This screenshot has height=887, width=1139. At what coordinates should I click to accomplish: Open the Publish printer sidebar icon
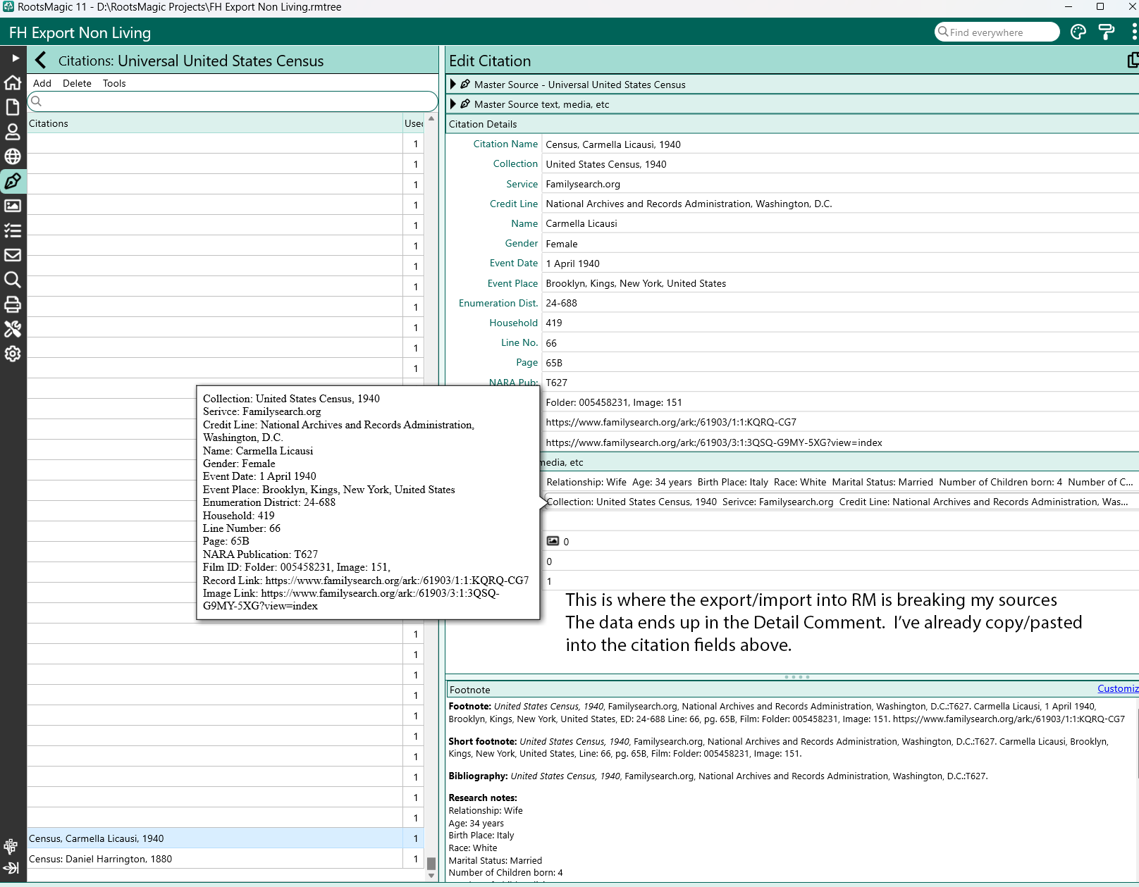click(13, 304)
